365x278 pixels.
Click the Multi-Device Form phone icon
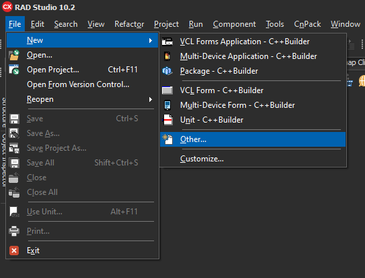167,105
